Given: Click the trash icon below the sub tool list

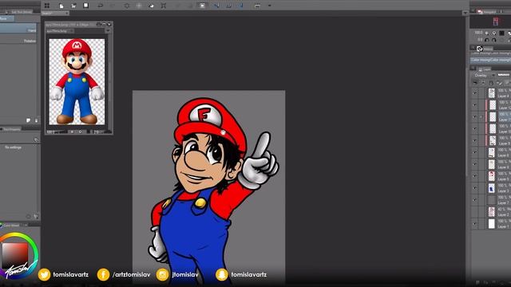Looking at the screenshot, I should (x=36, y=120).
